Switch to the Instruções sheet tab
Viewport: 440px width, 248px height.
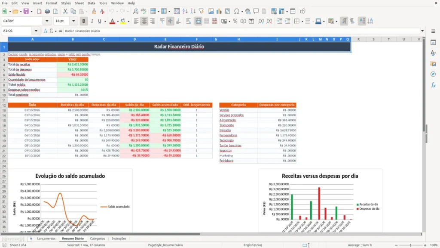click(x=119, y=239)
